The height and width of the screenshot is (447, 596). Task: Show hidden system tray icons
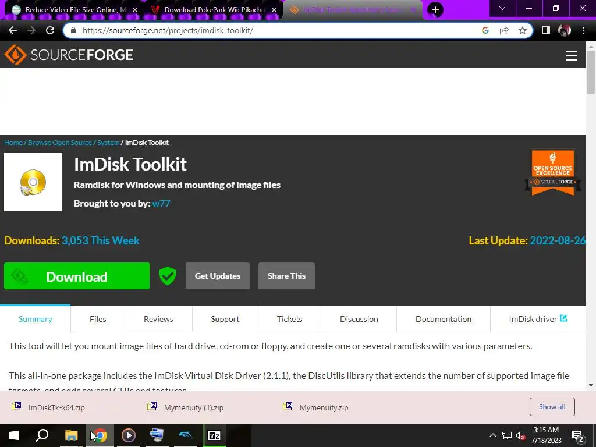[x=492, y=435]
